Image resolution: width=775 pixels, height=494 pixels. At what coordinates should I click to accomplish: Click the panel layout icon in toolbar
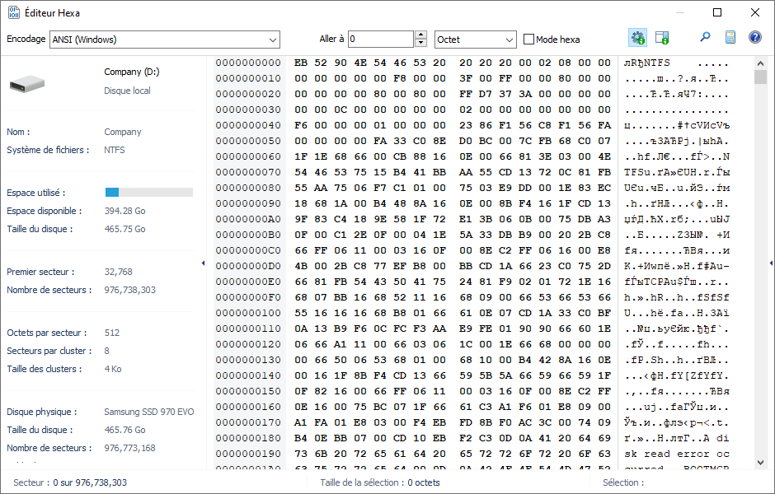(661, 38)
